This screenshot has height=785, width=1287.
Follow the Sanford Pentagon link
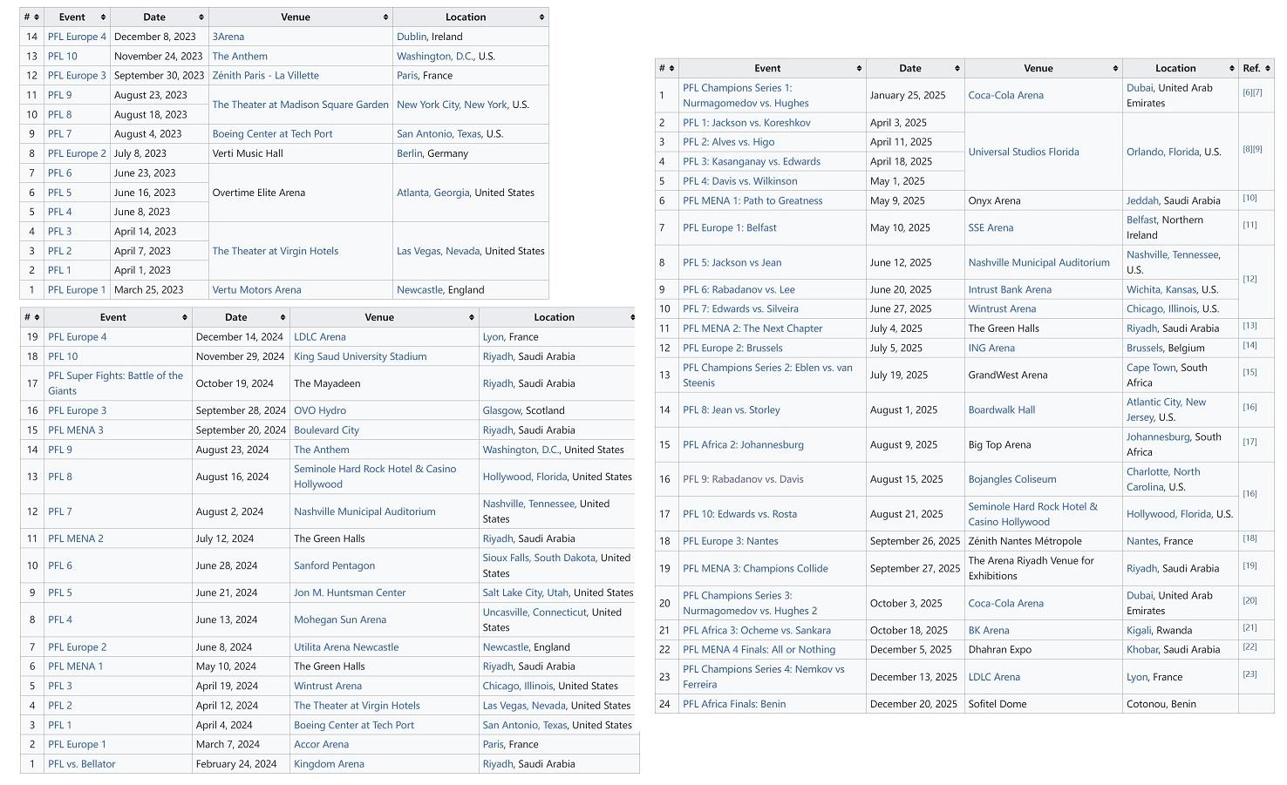[335, 565]
